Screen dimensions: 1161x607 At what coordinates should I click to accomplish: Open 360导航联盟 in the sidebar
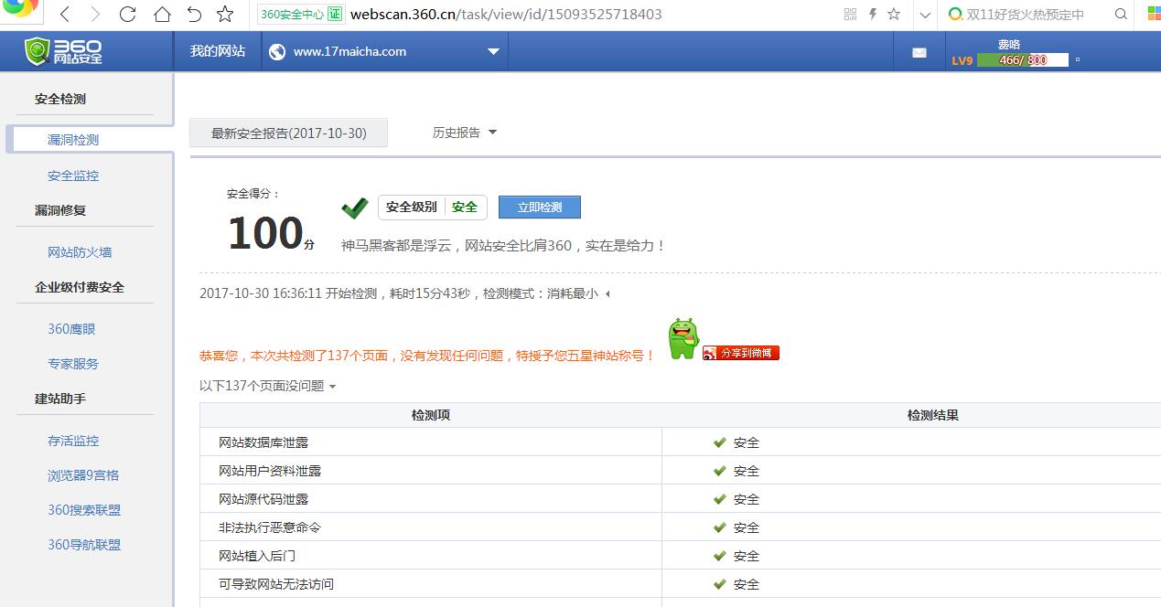pyautogui.click(x=84, y=545)
